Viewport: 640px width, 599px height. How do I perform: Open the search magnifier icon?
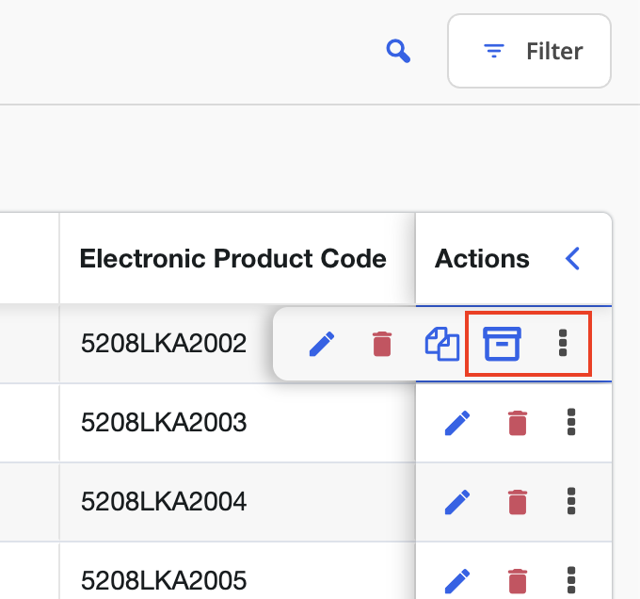tap(398, 51)
